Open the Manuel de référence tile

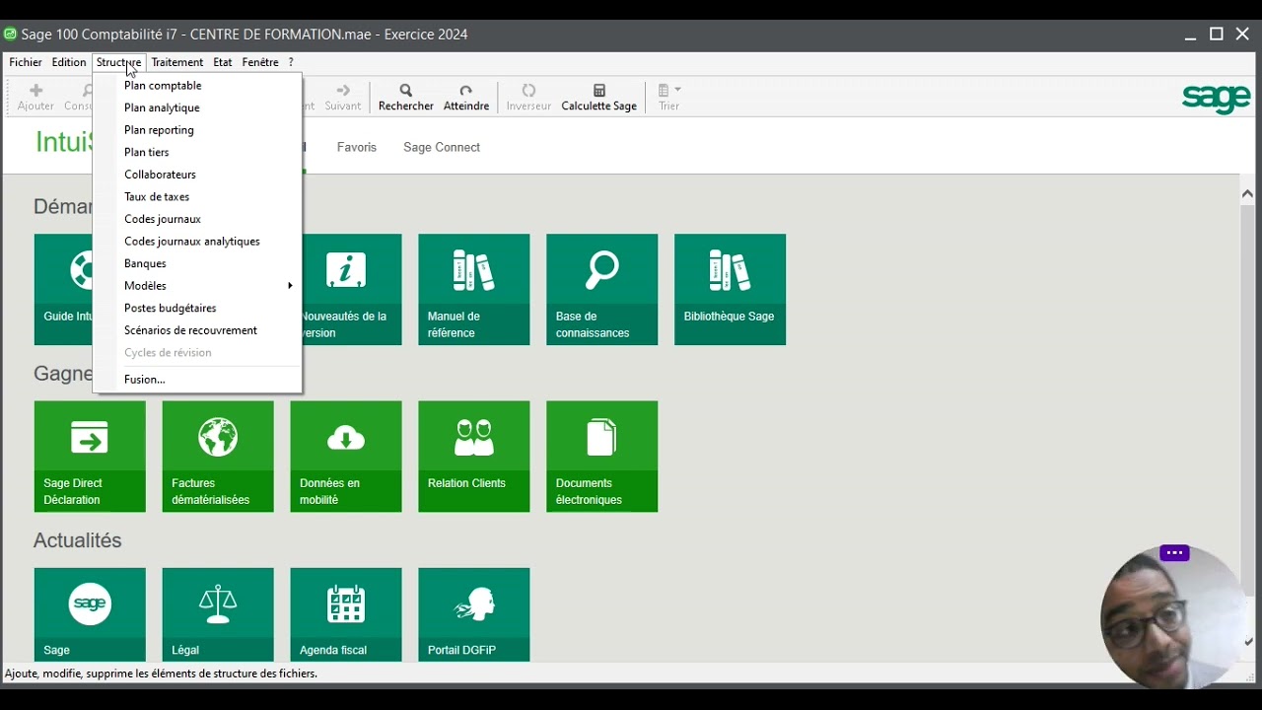click(474, 290)
